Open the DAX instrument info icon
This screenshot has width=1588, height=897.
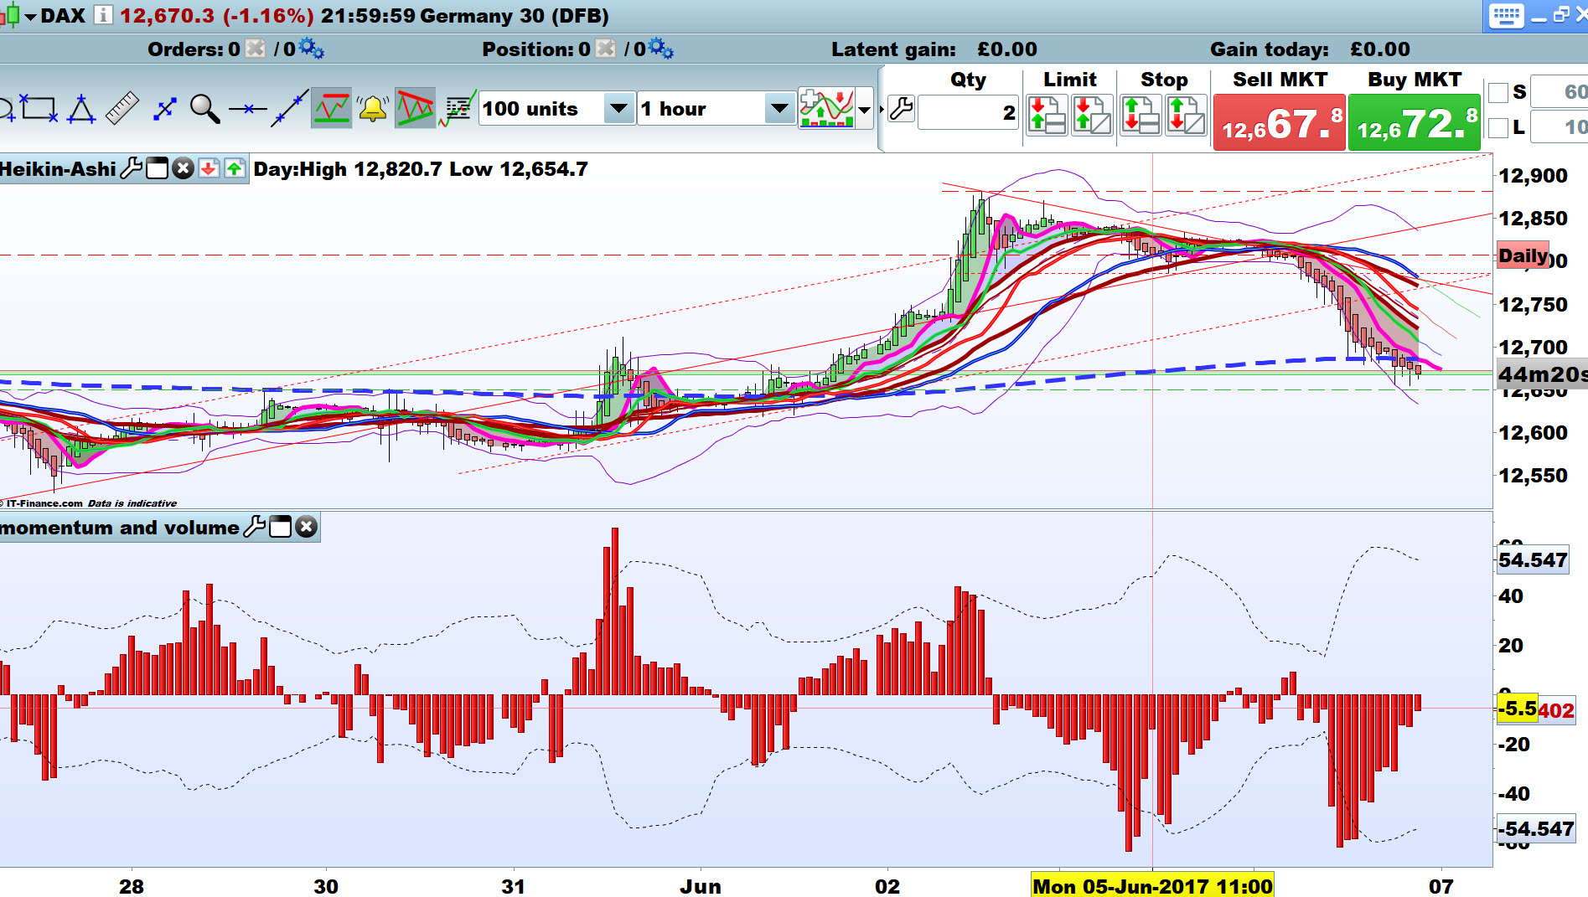pyautogui.click(x=103, y=15)
